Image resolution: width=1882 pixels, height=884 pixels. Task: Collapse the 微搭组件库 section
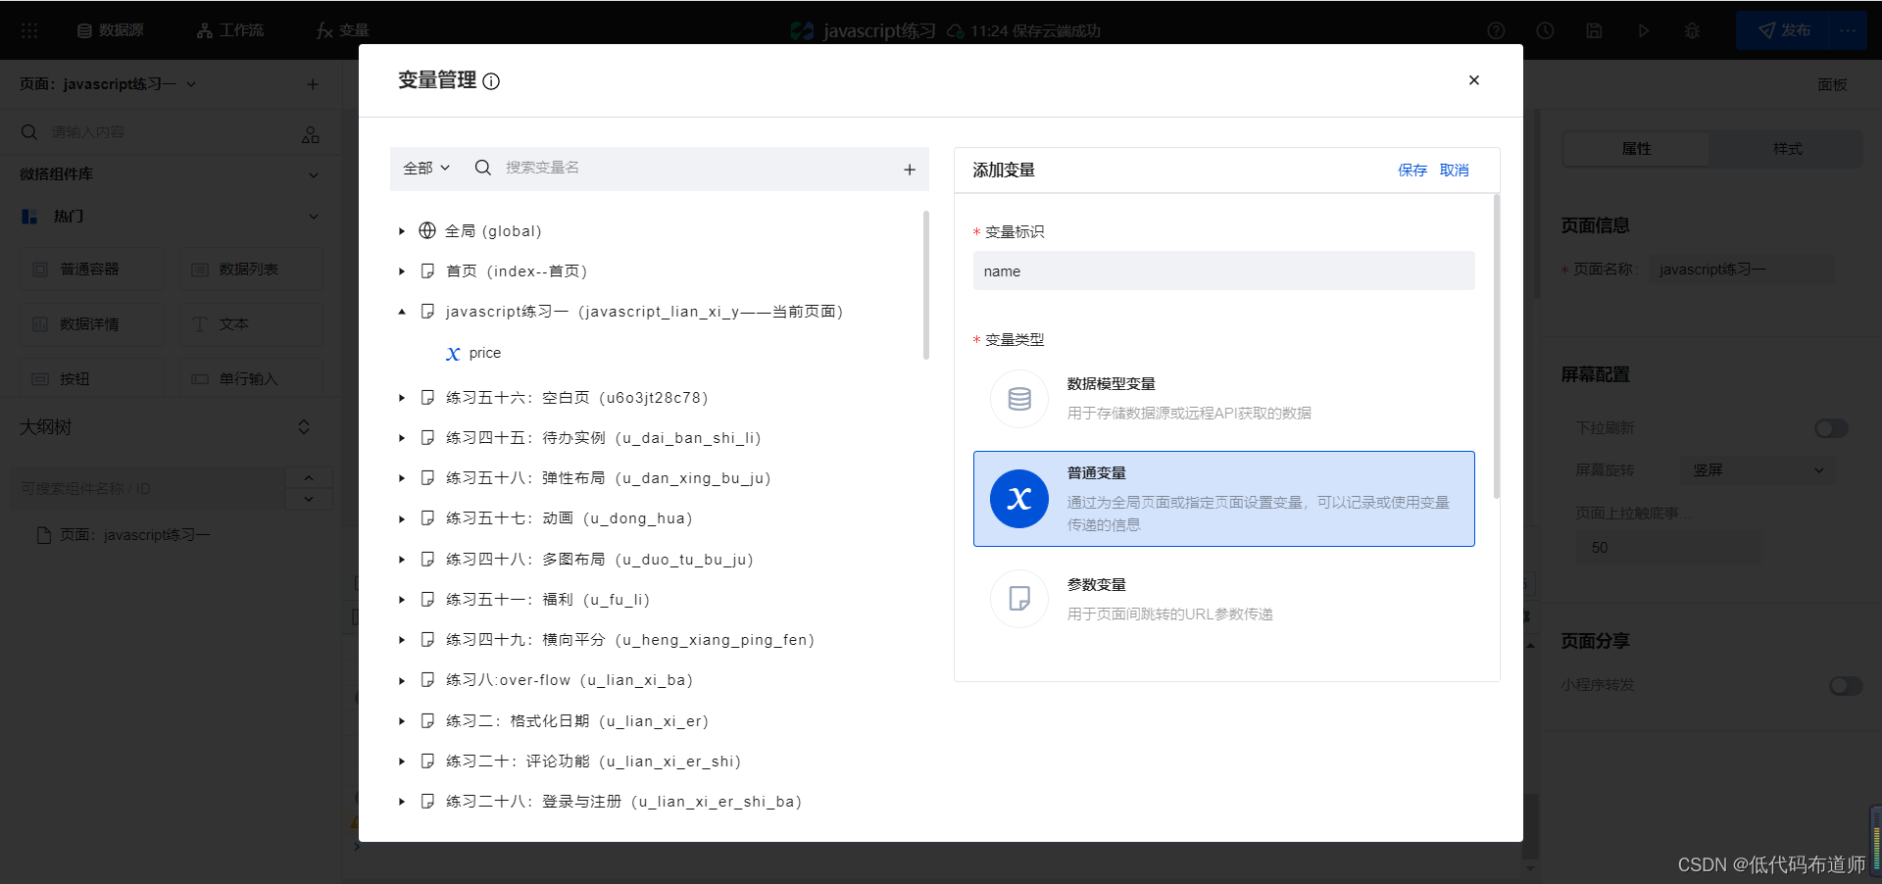coord(314,174)
